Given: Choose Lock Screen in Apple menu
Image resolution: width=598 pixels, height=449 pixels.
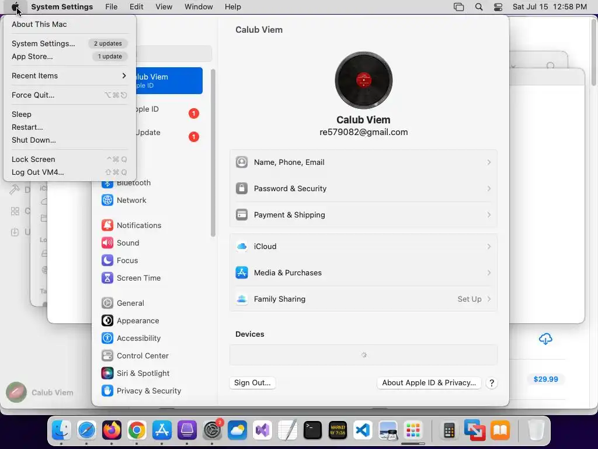Looking at the screenshot, I should [x=69, y=159].
